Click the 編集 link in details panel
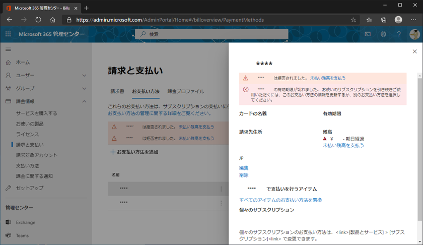Image resolution: width=423 pixels, height=245 pixels. click(244, 168)
